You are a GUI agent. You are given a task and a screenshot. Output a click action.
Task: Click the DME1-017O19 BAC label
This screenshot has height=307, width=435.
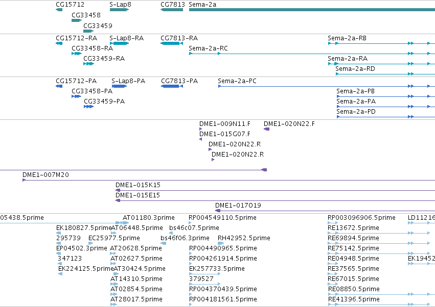coord(238,206)
